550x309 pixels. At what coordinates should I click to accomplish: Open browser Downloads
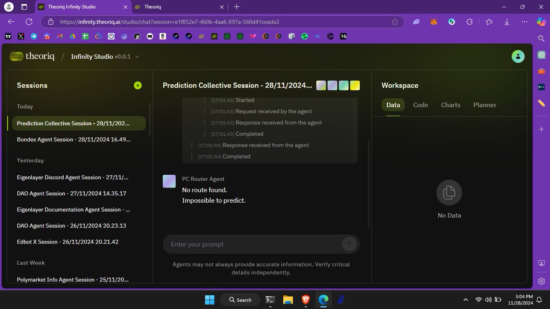[507, 22]
